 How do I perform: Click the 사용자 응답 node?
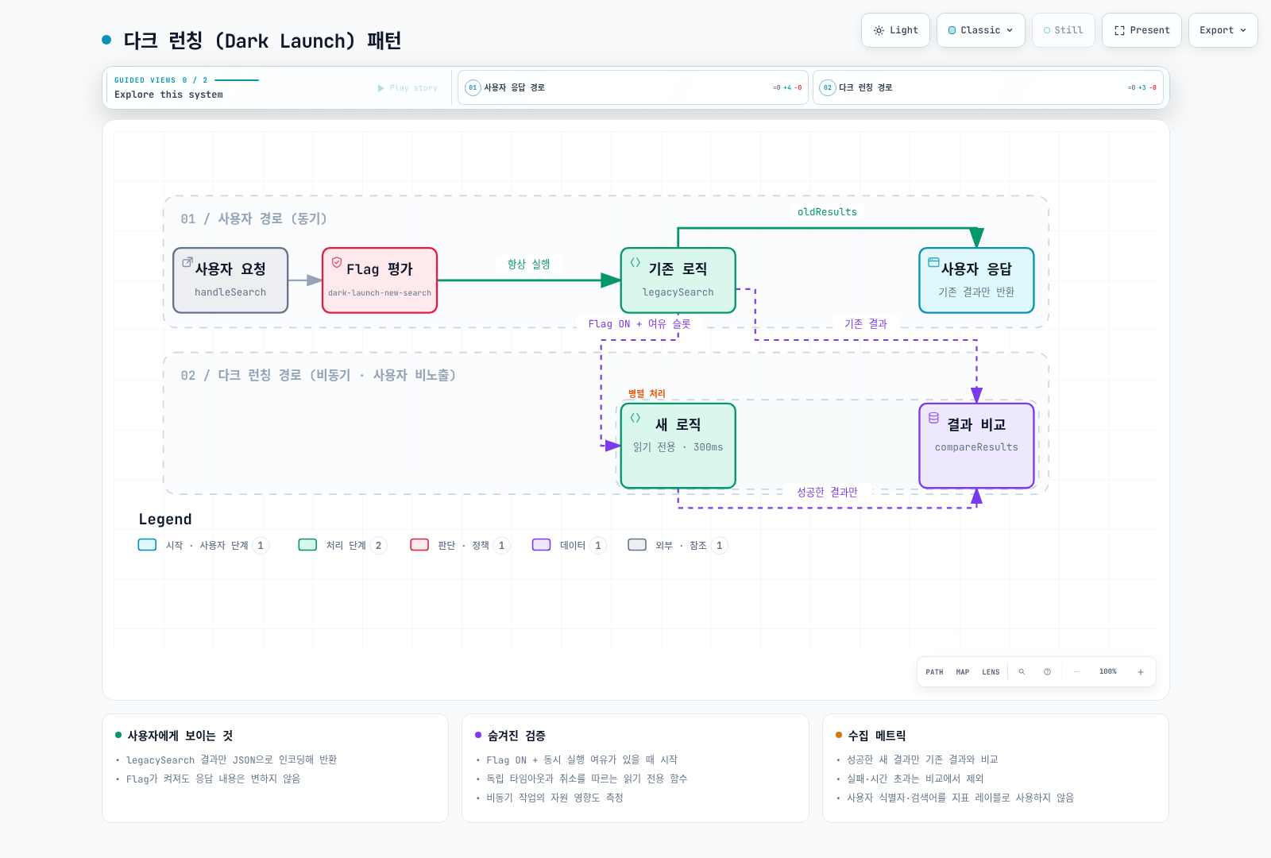click(x=977, y=280)
